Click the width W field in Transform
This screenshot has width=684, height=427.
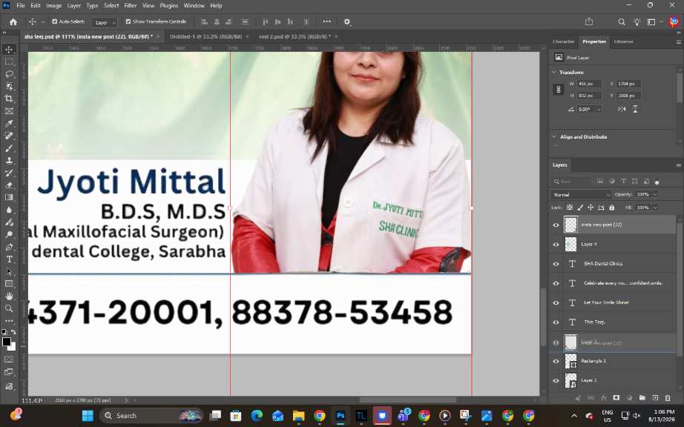click(x=589, y=84)
